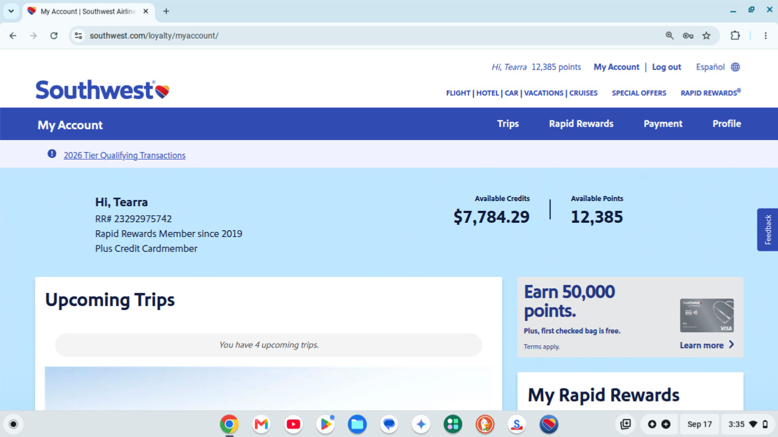
Task: Open the Terms apply link
Action: pyautogui.click(x=541, y=346)
